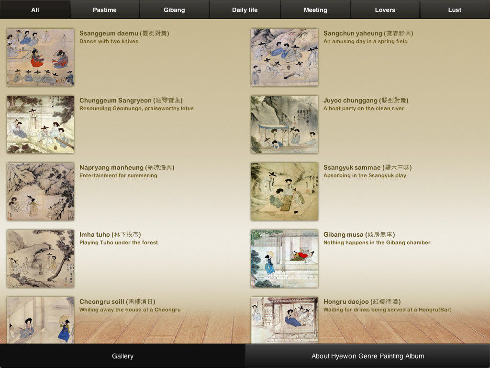View the Ssangyuk sammae painting thumbnail

coord(284,192)
